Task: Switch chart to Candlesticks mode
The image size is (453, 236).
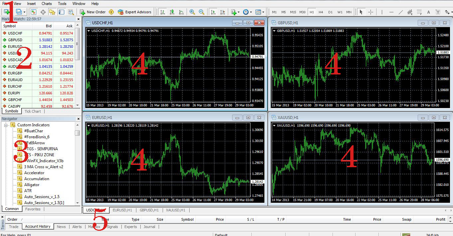Action: (172, 12)
